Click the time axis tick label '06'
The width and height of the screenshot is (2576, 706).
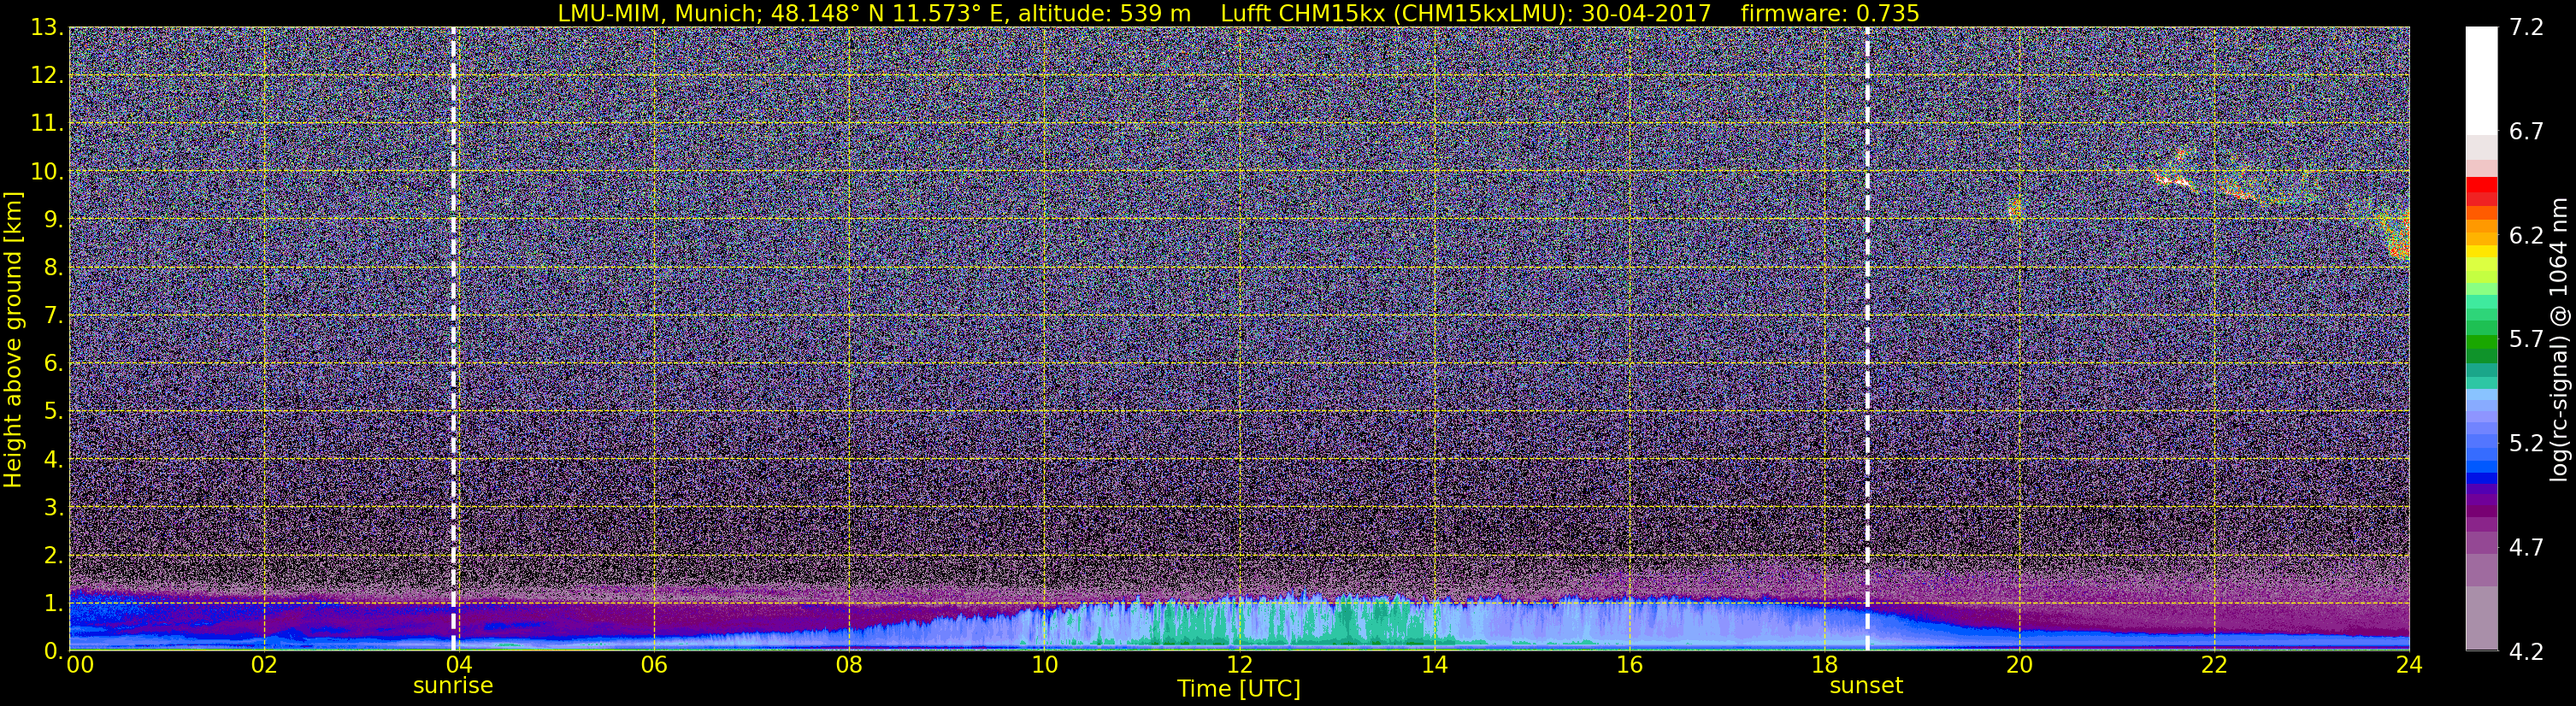[654, 665]
